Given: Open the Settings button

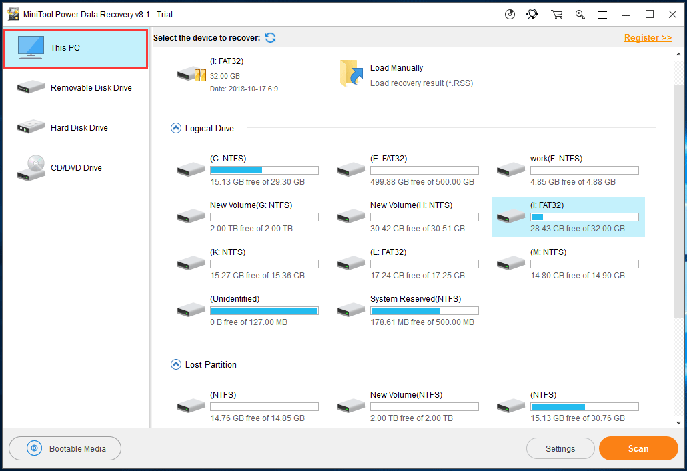Looking at the screenshot, I should tap(560, 449).
